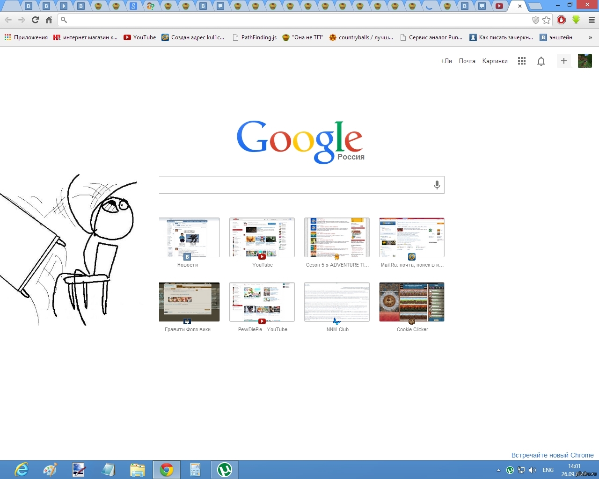Switch to the YouTube tab with red icon

coord(499,6)
